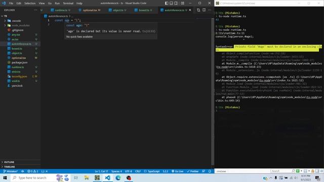Click the eye watch icon in status bar

[x=22, y=171]
